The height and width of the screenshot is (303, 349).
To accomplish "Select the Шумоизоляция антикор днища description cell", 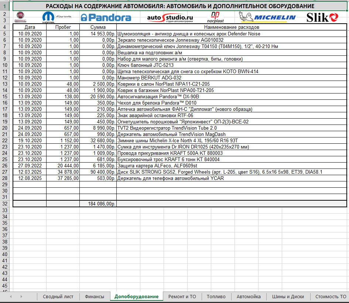I will [232, 34].
